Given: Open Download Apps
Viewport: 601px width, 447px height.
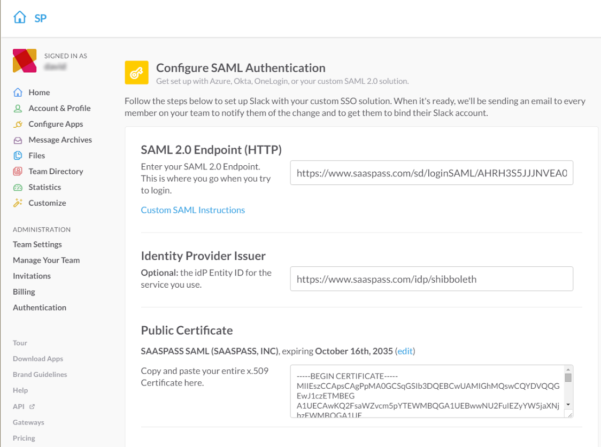Looking at the screenshot, I should pyautogui.click(x=38, y=359).
